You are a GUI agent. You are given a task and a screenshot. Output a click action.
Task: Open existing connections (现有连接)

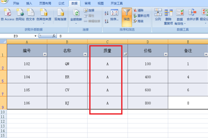[60, 15]
